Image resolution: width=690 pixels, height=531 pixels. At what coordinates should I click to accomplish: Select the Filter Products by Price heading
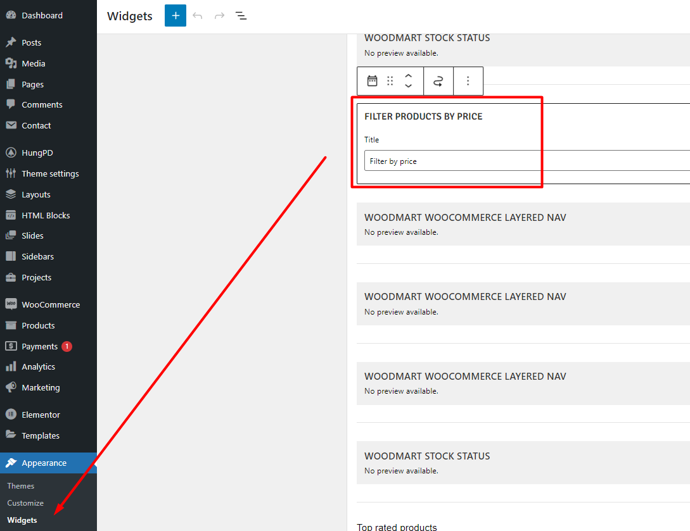(x=423, y=116)
